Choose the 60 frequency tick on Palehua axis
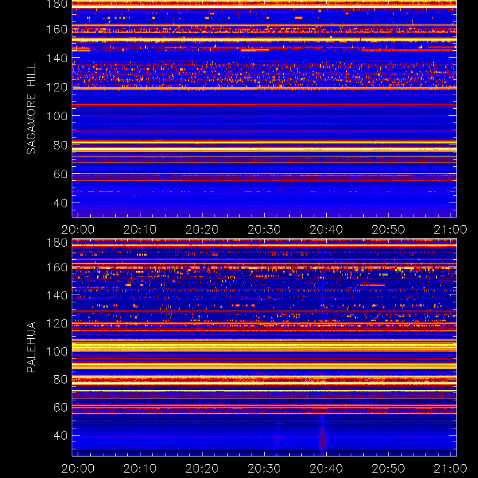This screenshot has width=478, height=478. pyautogui.click(x=60, y=407)
